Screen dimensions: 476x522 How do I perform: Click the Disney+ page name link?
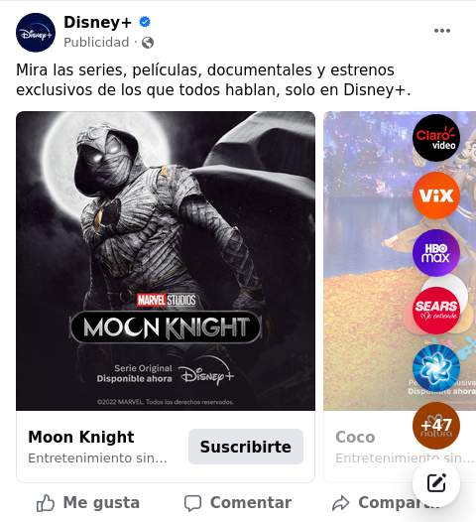(x=97, y=22)
